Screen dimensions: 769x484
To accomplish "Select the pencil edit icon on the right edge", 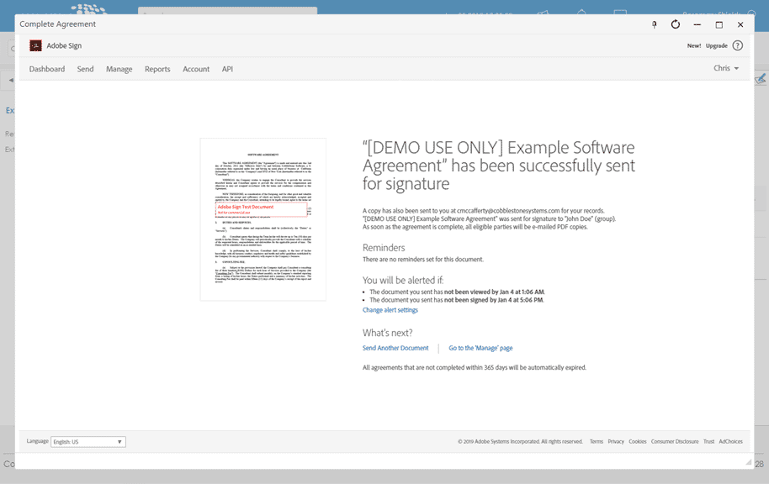I will (x=760, y=80).
